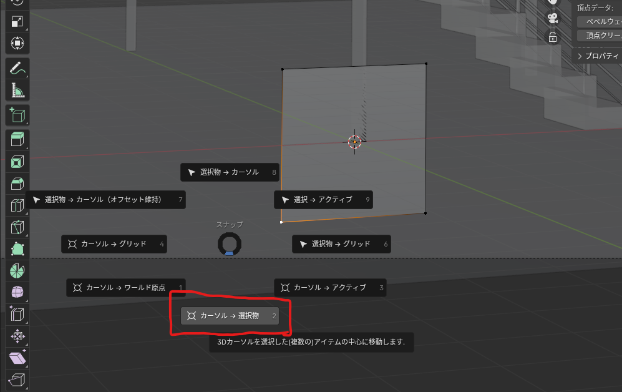This screenshot has width=622, height=392.
Task: Click 選択物 → グリッド pie option
Action: point(341,244)
